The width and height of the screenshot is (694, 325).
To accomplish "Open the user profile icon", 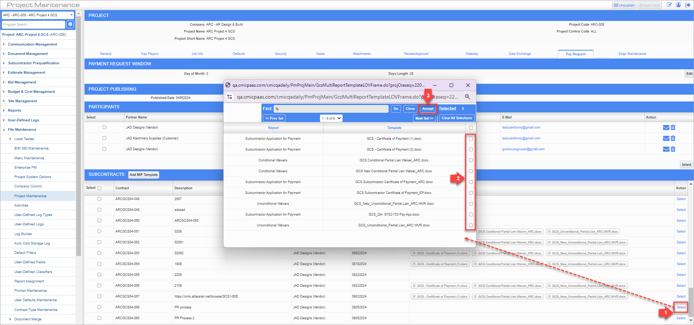I will click(678, 5).
